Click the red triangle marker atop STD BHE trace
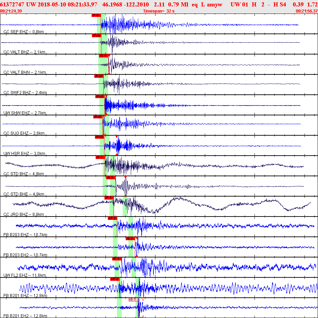This screenshot has width=318, height=318. (125, 177)
